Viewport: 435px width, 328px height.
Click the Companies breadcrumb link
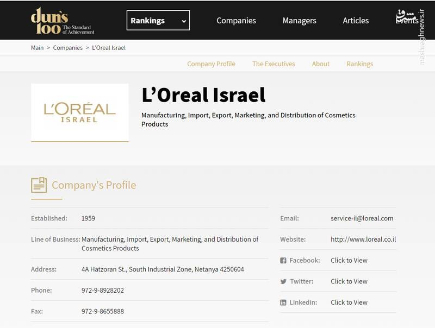(67, 48)
